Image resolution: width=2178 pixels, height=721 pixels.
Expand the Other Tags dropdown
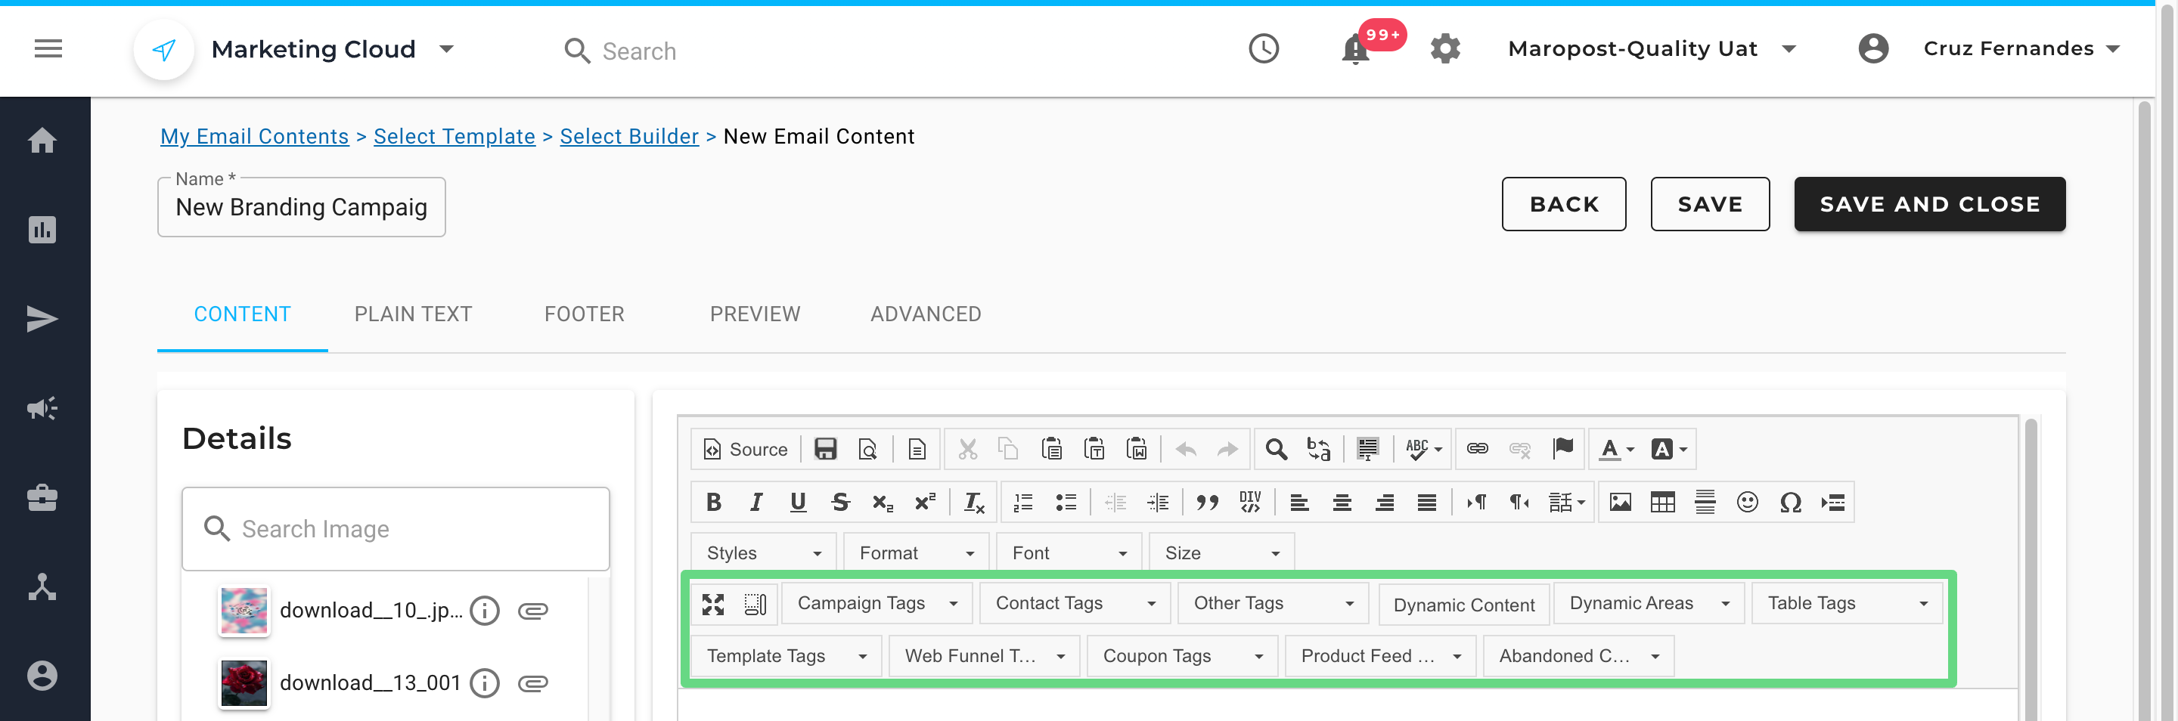tap(1273, 604)
